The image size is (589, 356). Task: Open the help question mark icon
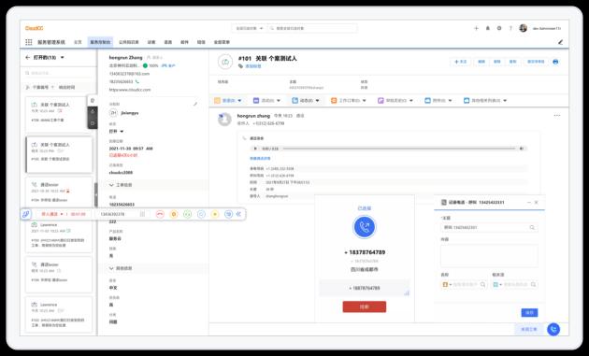click(x=510, y=28)
